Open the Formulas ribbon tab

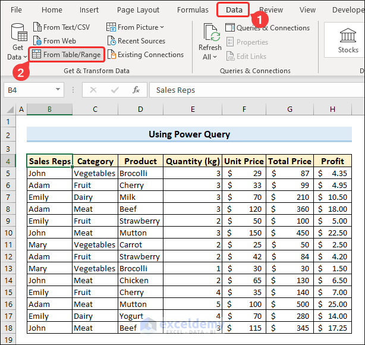(x=193, y=10)
